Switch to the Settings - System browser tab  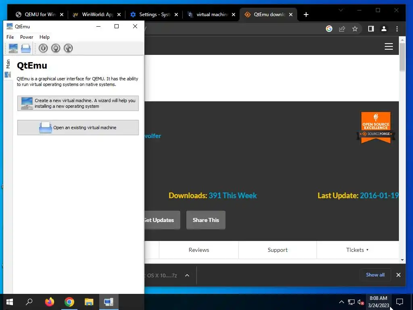point(154,15)
